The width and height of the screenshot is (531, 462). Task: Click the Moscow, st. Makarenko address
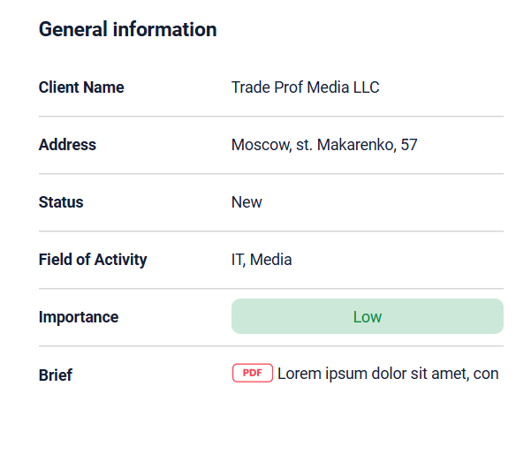click(324, 145)
